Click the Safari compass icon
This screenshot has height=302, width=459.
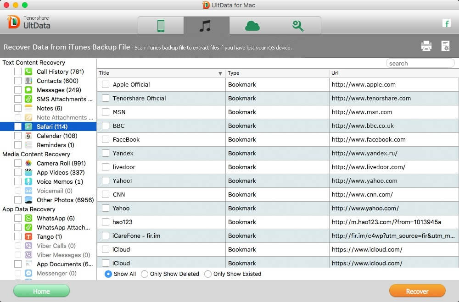[x=28, y=126]
